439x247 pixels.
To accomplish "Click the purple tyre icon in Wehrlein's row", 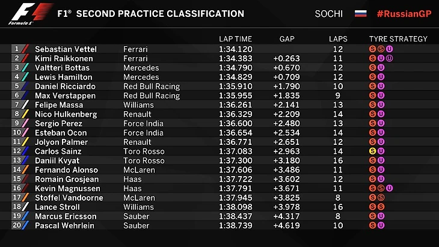I will tap(381, 225).
